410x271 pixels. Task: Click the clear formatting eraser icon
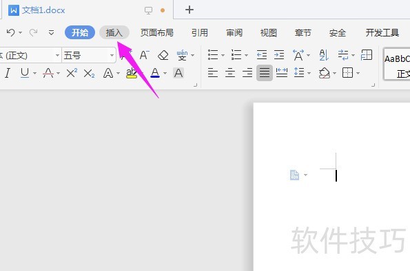coord(163,55)
